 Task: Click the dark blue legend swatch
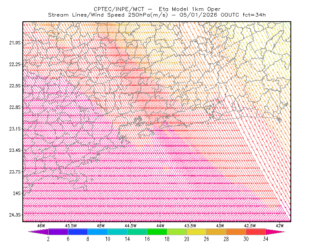[78, 232]
